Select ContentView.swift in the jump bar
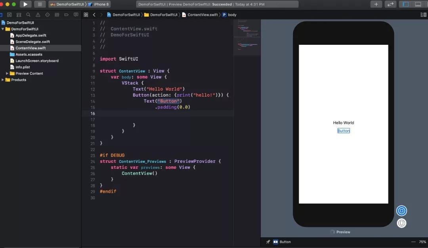The height and width of the screenshot is (248, 428). click(x=202, y=15)
